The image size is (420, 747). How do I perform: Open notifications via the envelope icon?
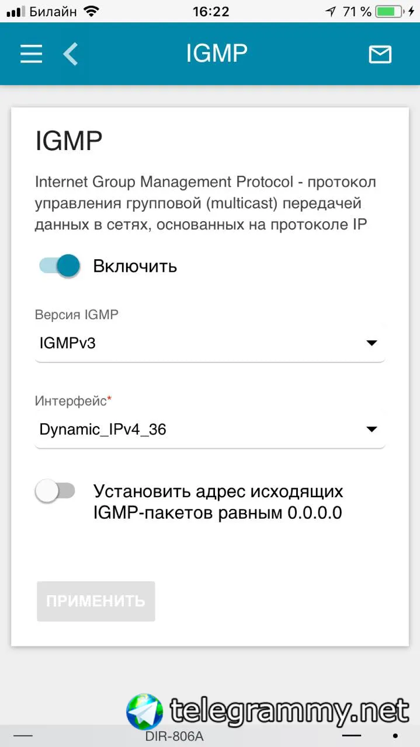[x=380, y=54]
